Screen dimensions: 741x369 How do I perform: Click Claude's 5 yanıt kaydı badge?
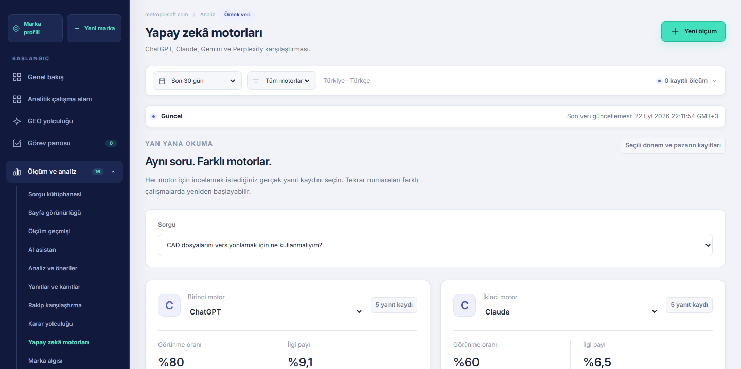click(689, 305)
